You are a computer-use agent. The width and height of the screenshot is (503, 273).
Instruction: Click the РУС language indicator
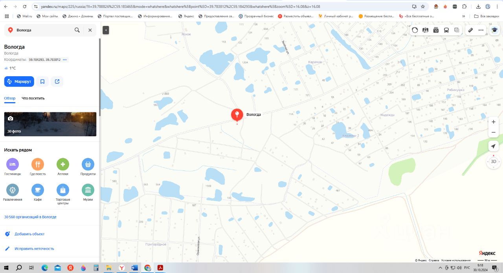click(467, 268)
